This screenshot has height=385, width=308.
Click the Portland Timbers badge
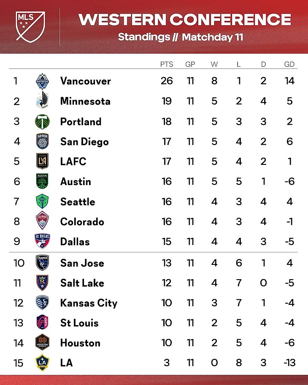[x=42, y=121]
